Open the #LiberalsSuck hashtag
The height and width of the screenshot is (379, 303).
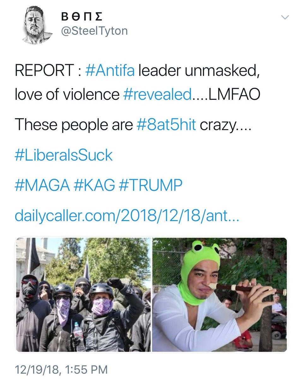pos(63,155)
